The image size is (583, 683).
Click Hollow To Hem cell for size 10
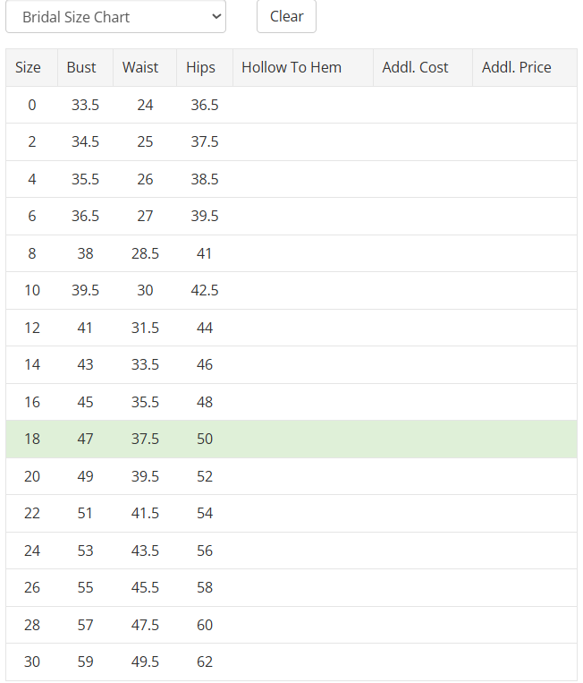click(302, 290)
